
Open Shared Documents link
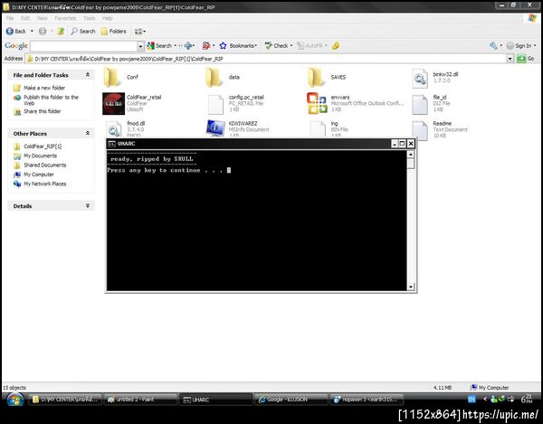[x=44, y=165]
